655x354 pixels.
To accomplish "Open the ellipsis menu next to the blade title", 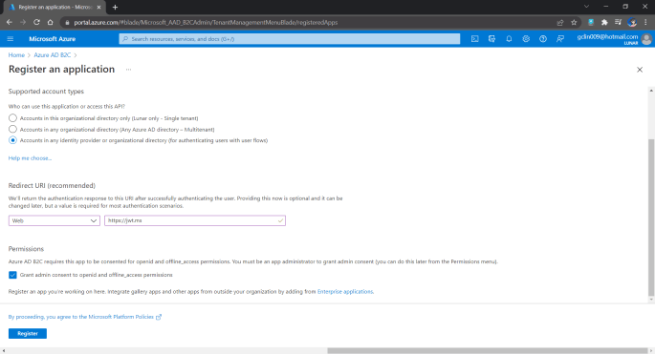I will click(x=129, y=70).
